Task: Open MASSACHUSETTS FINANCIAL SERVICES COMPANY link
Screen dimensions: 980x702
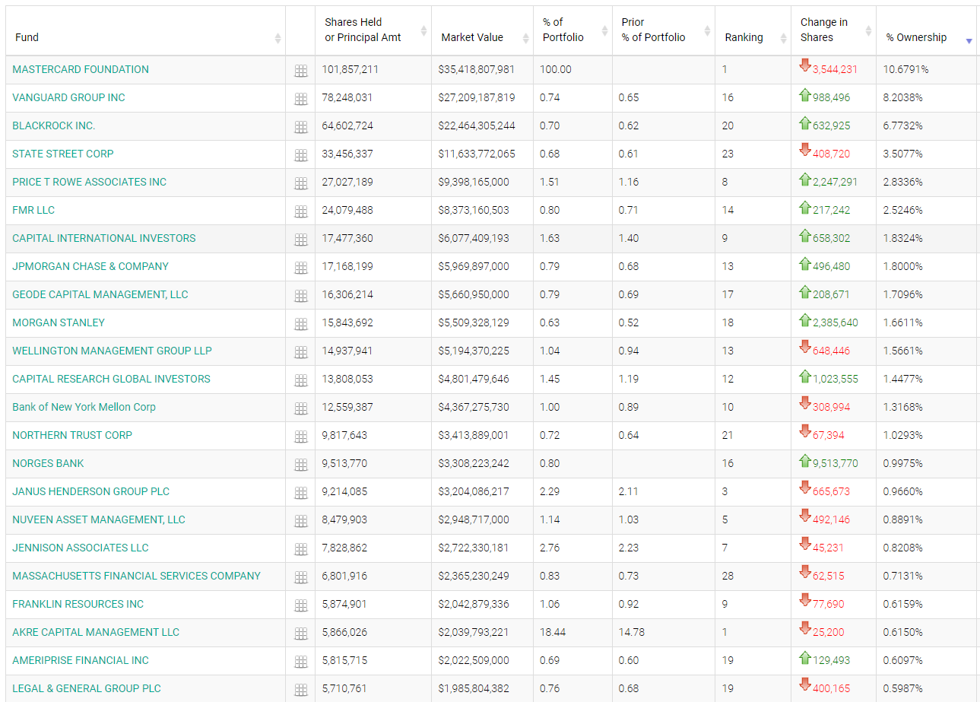Action: click(x=136, y=576)
